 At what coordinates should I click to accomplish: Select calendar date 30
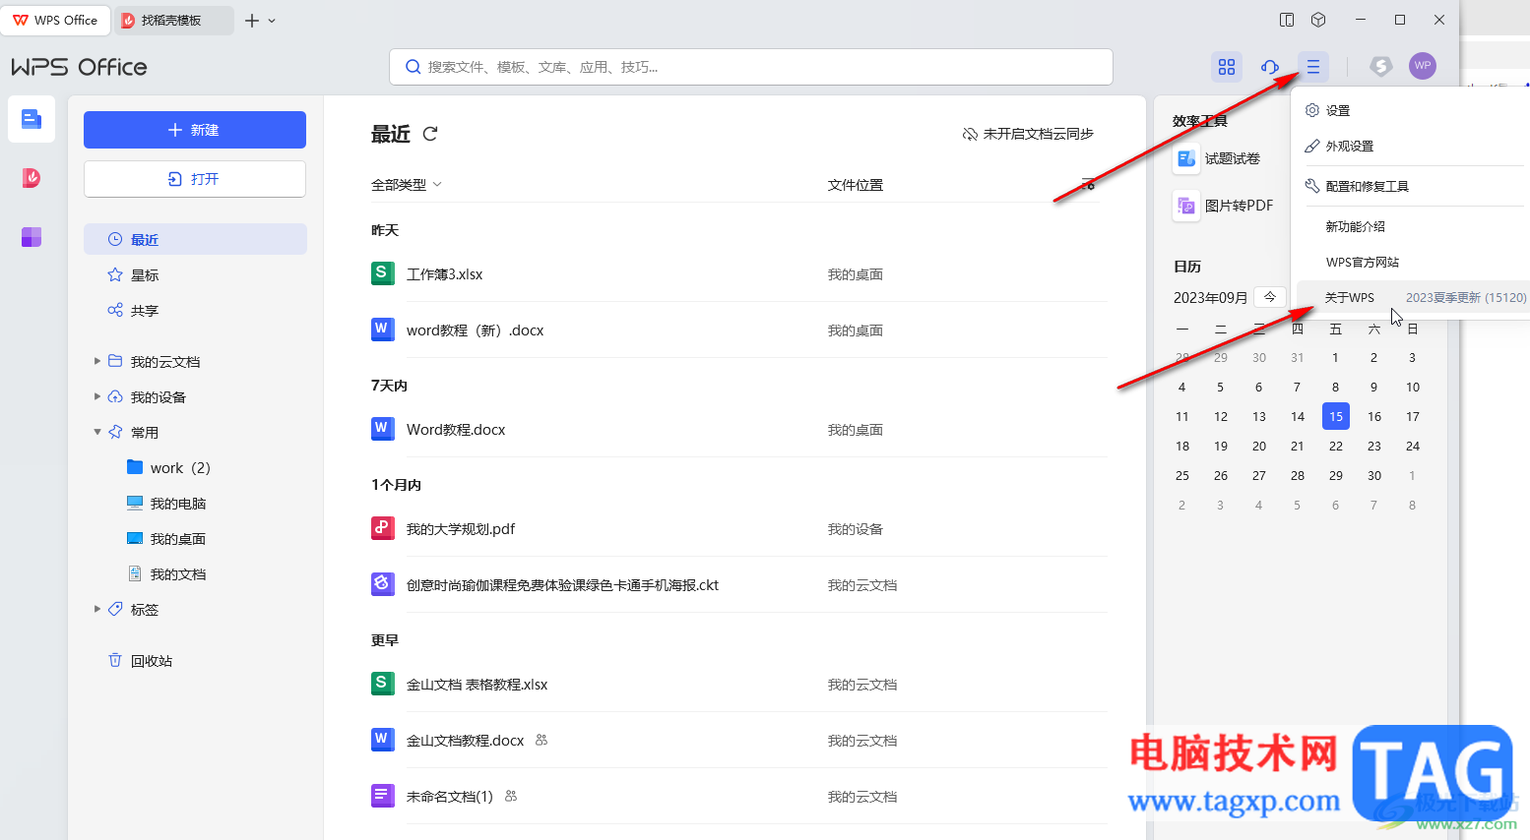pos(1374,475)
